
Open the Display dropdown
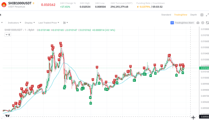point(30,23)
